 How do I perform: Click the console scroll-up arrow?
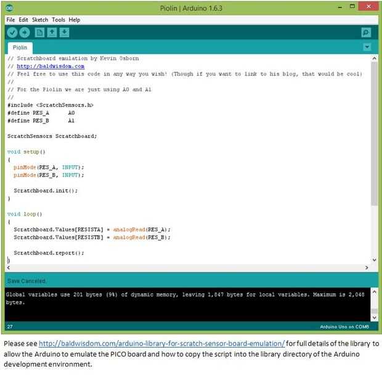[x=375, y=291]
